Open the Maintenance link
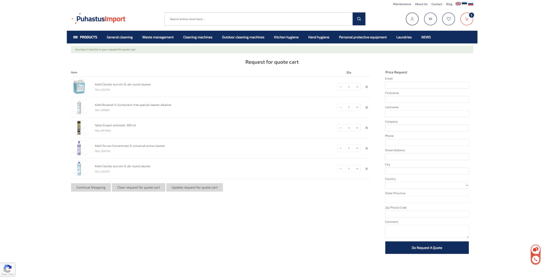544x278 pixels. tap(402, 4)
